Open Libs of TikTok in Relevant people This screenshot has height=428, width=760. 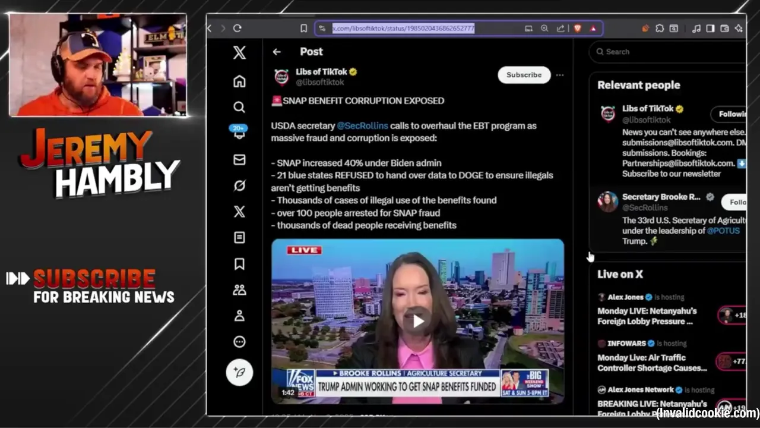pos(648,109)
